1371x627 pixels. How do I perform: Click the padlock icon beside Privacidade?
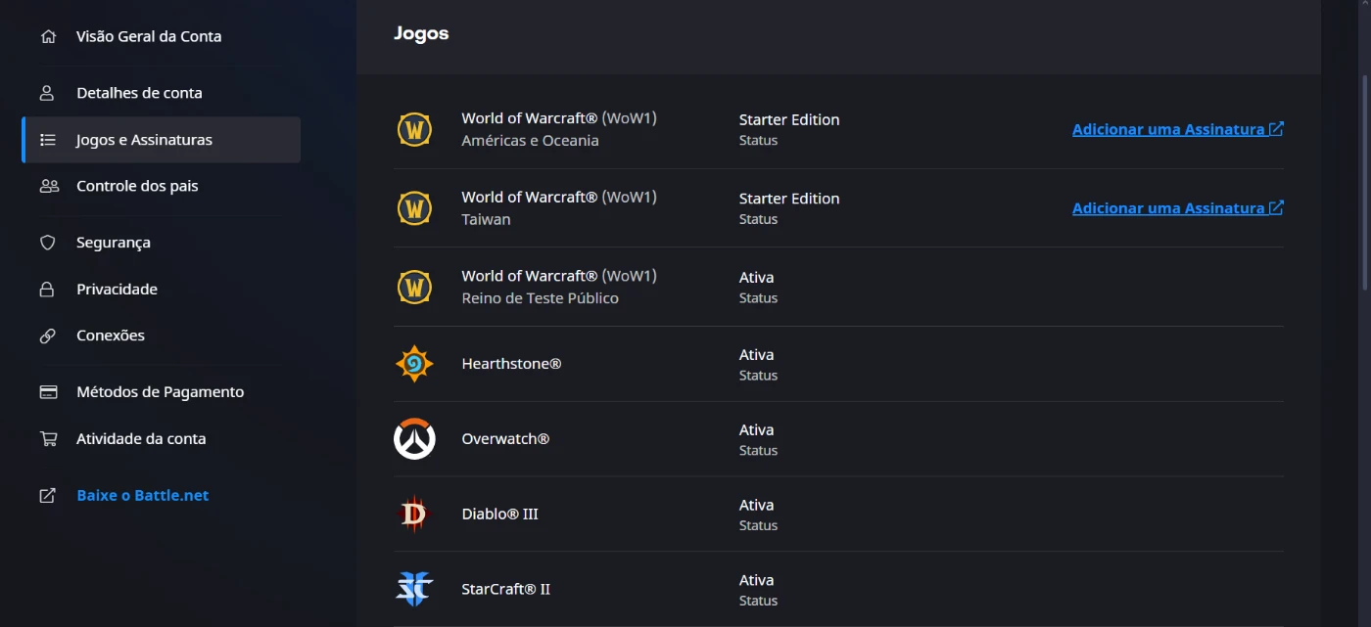[47, 290]
